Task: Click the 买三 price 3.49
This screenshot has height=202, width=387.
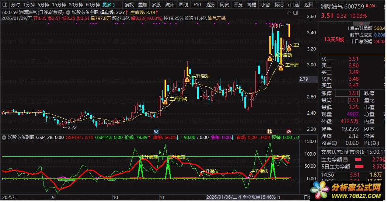Action: (353, 72)
